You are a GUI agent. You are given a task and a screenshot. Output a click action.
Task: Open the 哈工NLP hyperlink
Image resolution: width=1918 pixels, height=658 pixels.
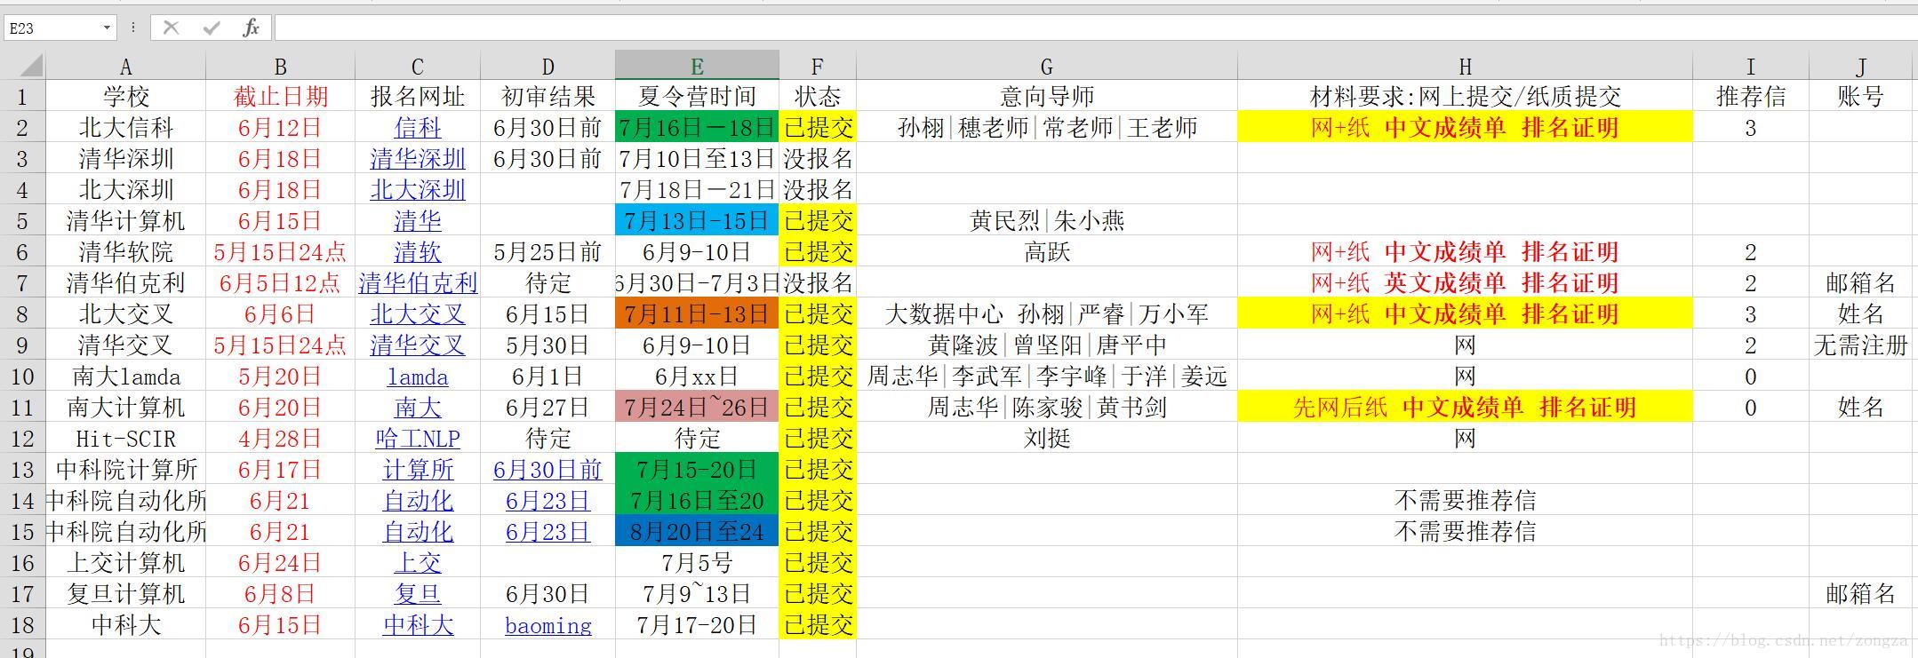click(x=417, y=439)
